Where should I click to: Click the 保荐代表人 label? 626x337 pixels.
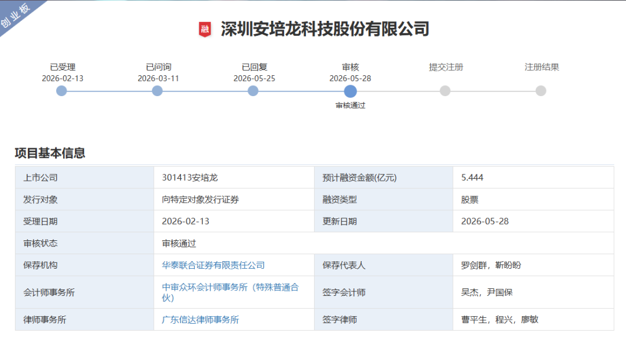(344, 265)
